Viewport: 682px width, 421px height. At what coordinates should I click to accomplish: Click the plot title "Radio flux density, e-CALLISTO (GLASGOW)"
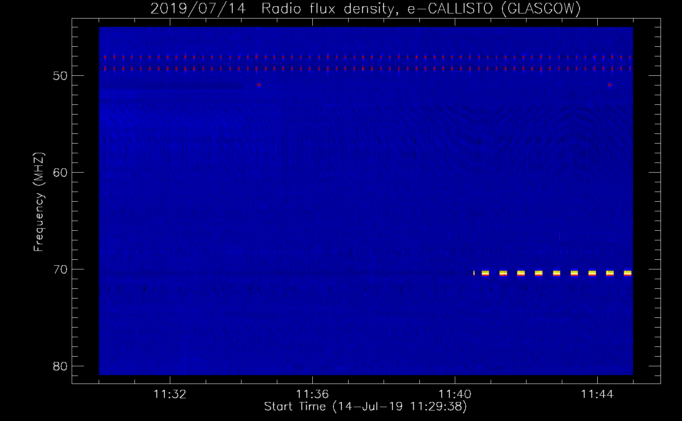[421, 8]
